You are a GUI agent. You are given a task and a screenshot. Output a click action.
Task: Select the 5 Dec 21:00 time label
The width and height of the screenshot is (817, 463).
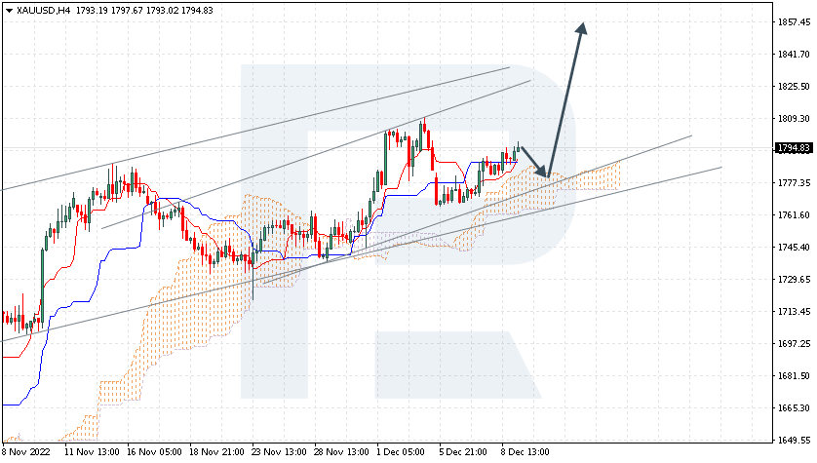click(463, 451)
